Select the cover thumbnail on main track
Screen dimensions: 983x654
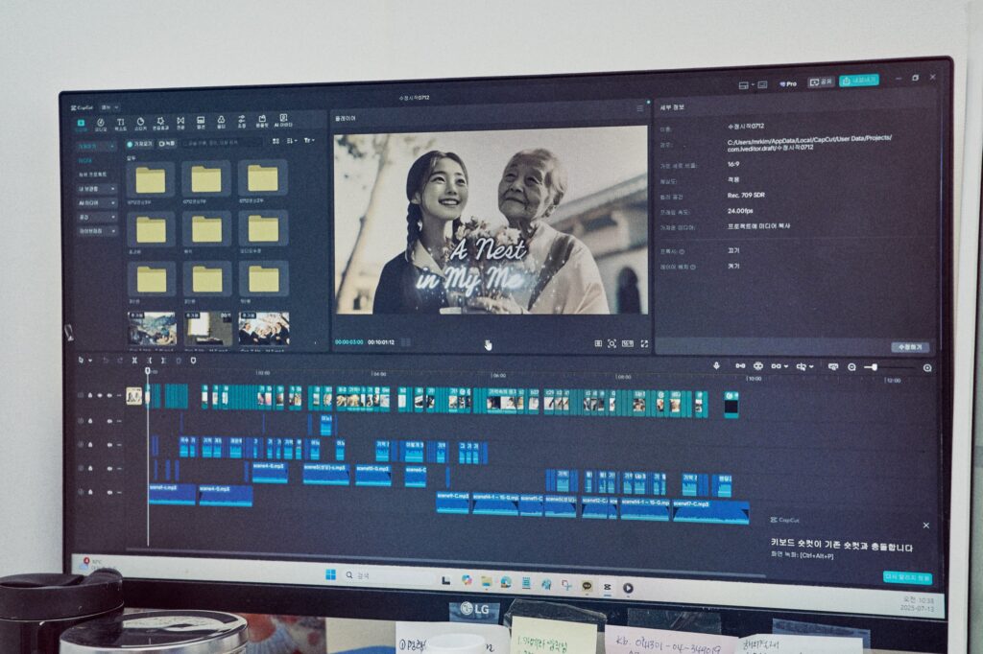[133, 396]
